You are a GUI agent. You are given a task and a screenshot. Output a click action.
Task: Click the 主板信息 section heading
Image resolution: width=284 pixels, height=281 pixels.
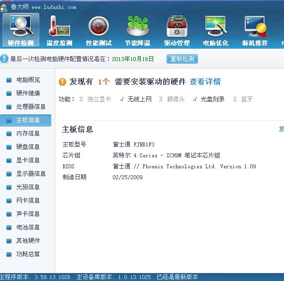(x=77, y=130)
